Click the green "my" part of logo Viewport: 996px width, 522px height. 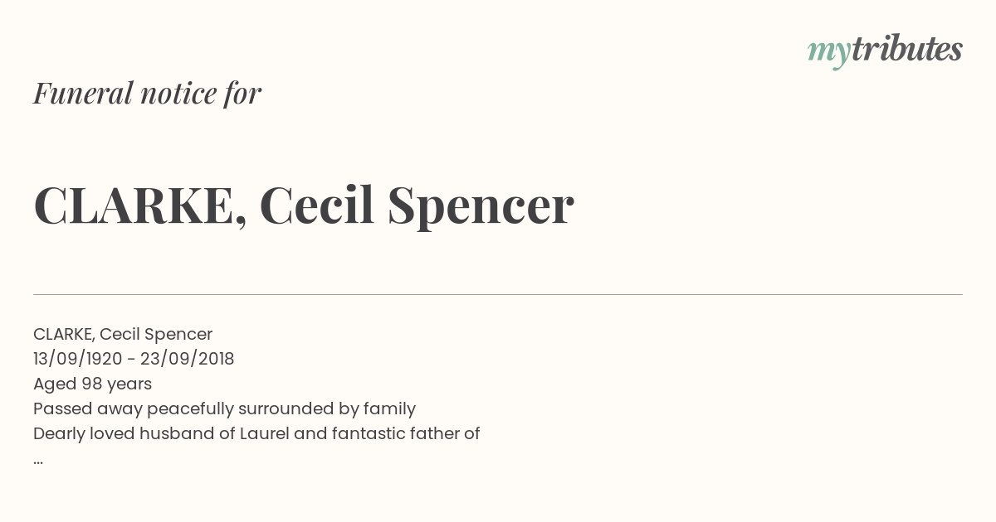(828, 53)
